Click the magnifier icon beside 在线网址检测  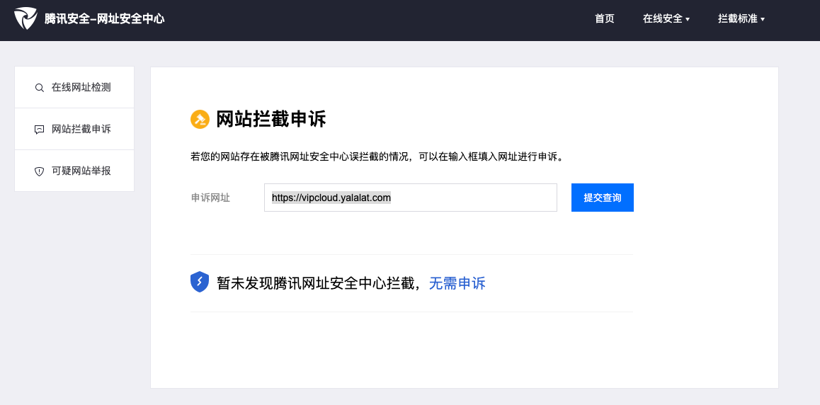click(x=39, y=88)
